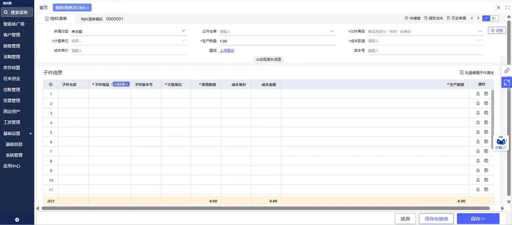The height and width of the screenshot is (225, 512).
Task: Click the 版本号 input field
Action: [426, 51]
